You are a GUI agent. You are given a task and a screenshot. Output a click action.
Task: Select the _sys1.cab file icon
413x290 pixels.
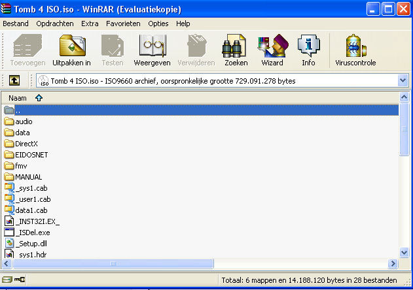pos(9,187)
